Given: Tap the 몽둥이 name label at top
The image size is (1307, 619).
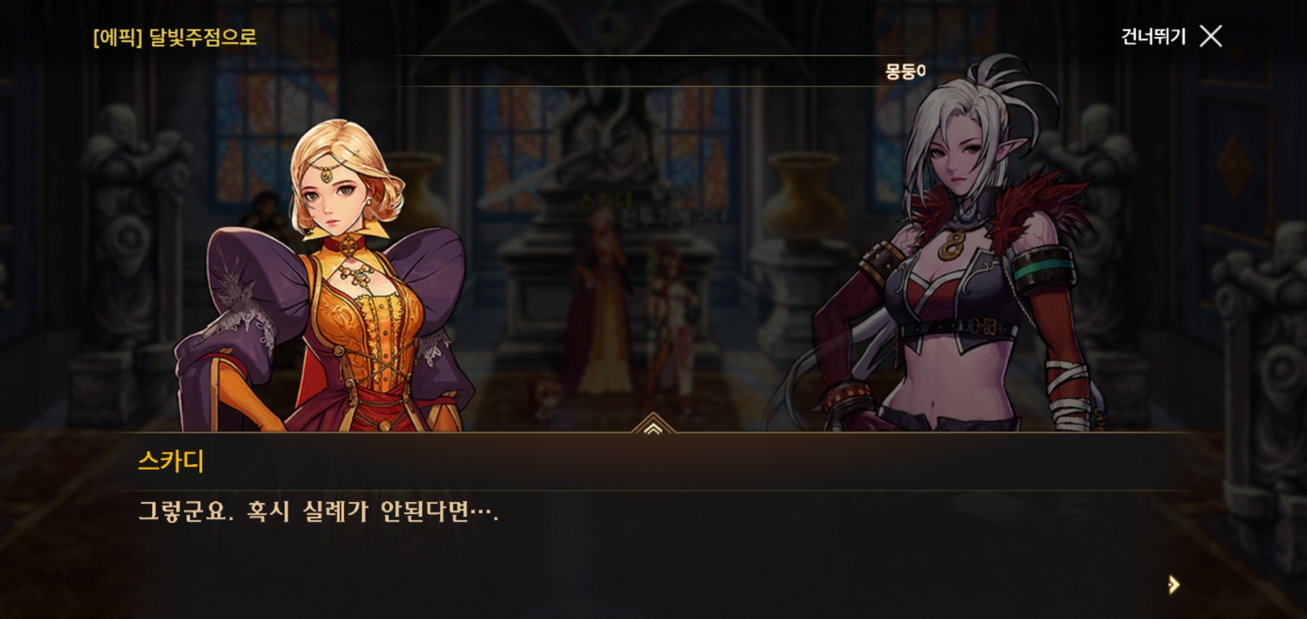Looking at the screenshot, I should point(905,71).
